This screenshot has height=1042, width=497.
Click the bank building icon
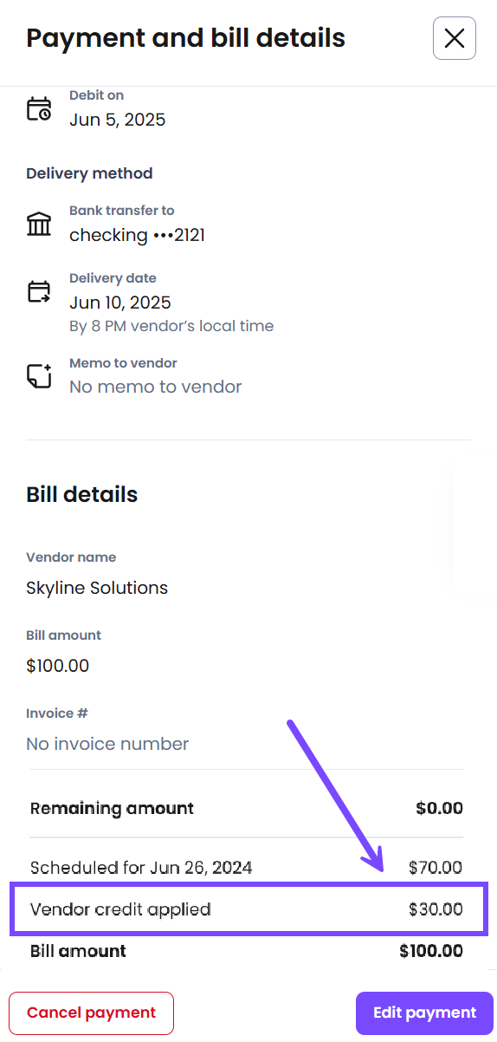[x=39, y=224]
